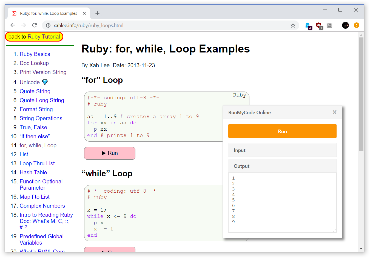Open the orange Chrome alert menu icon

(x=357, y=25)
